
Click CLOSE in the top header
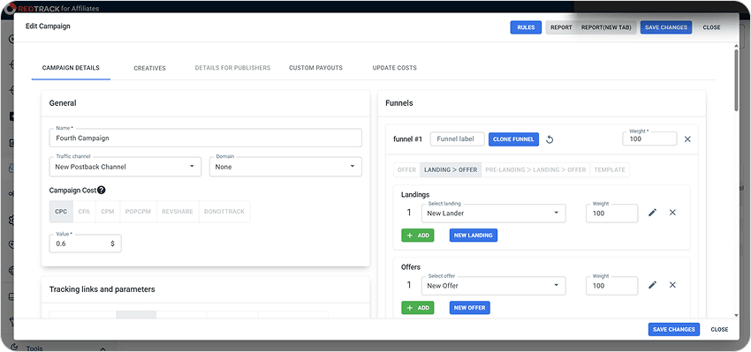tap(712, 27)
